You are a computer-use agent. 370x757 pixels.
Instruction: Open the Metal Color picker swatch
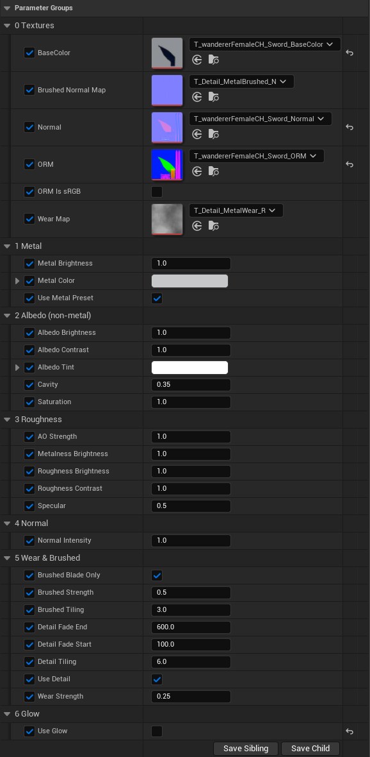(190, 281)
